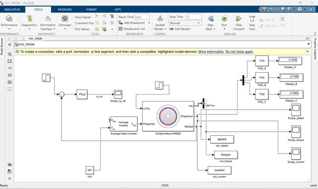
Task: Expand the Step Back dropdown arrow
Action: tap(214, 29)
